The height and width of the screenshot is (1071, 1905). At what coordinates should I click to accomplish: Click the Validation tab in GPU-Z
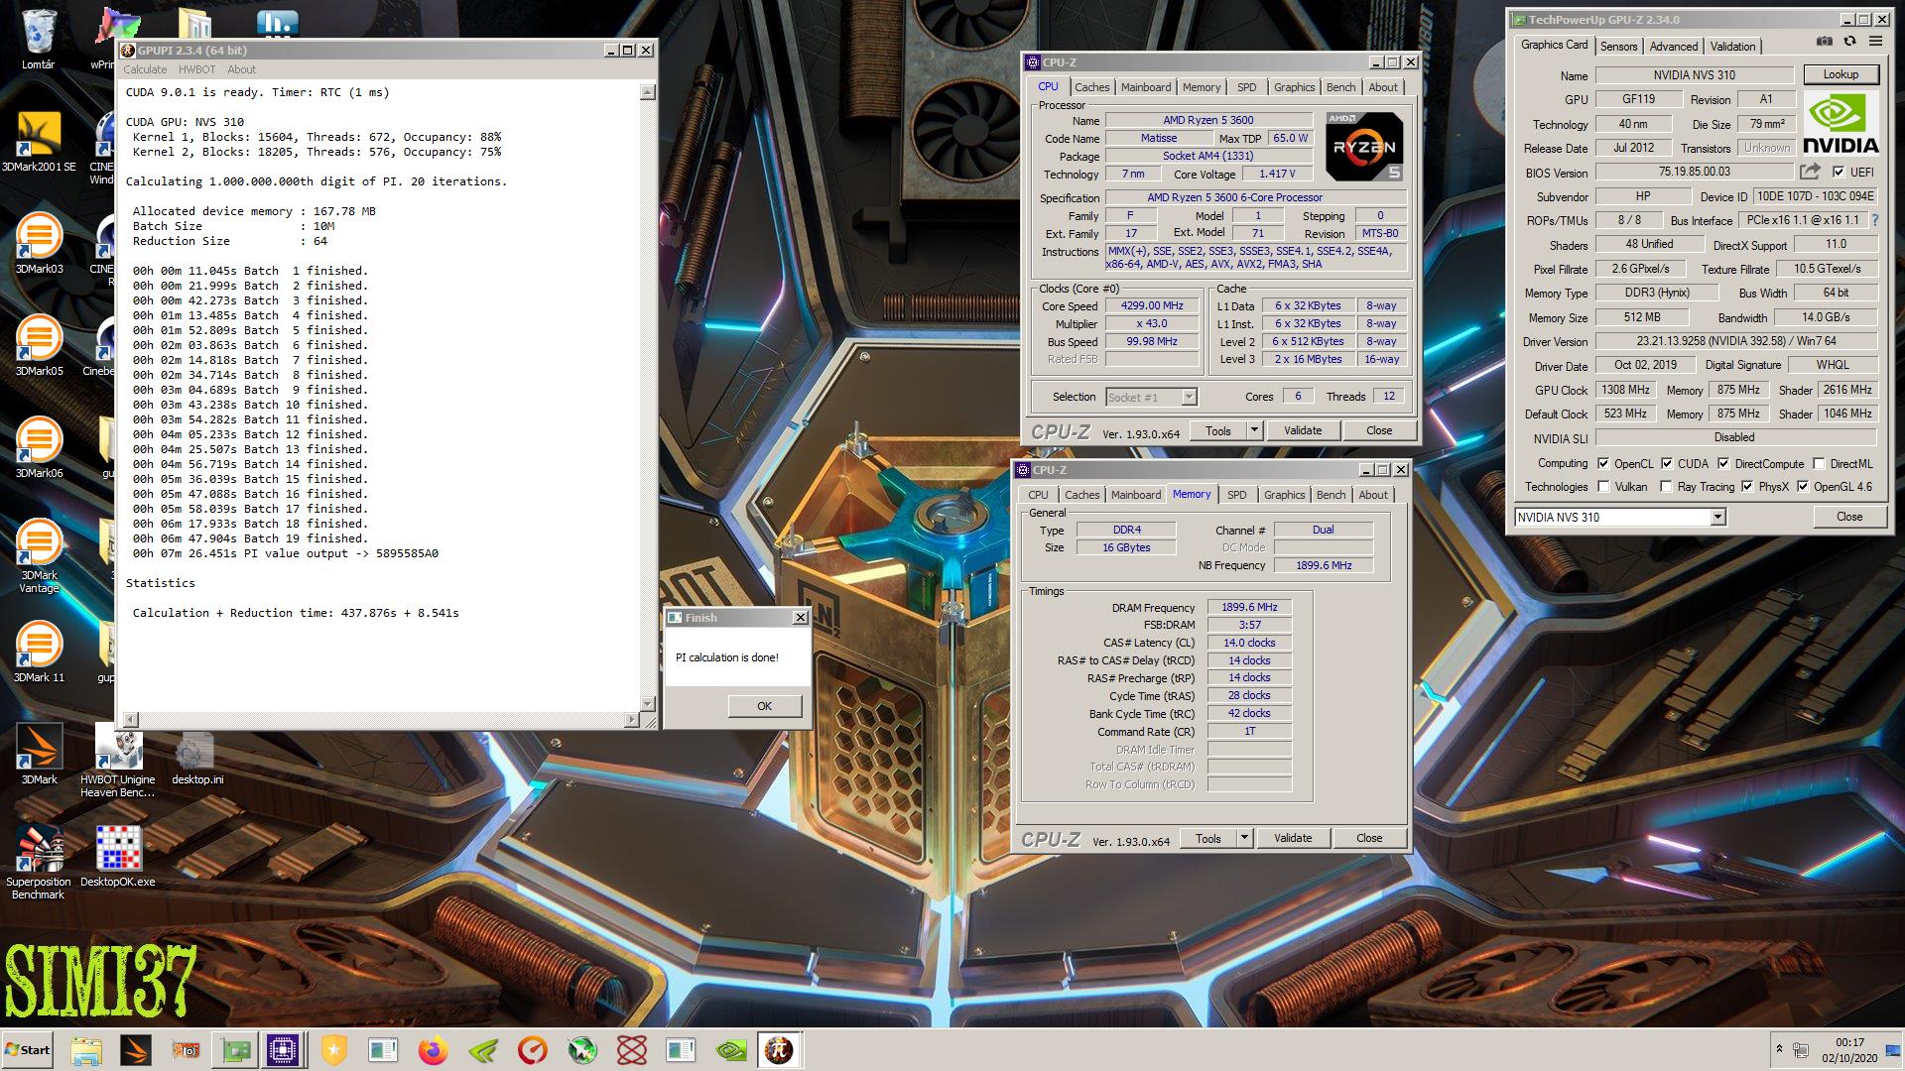1732,47
